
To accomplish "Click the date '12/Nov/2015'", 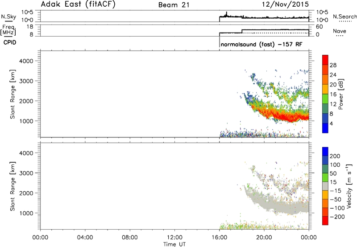I will click(285, 4).
